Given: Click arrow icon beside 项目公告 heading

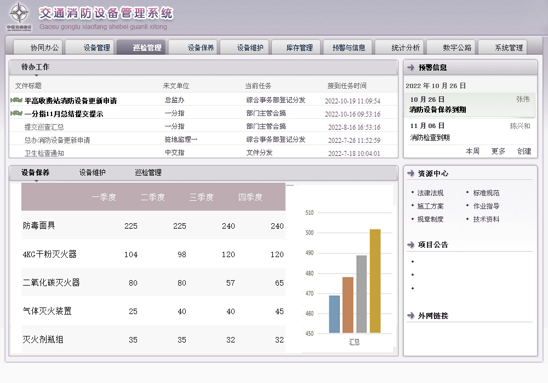Looking at the screenshot, I should pos(410,245).
